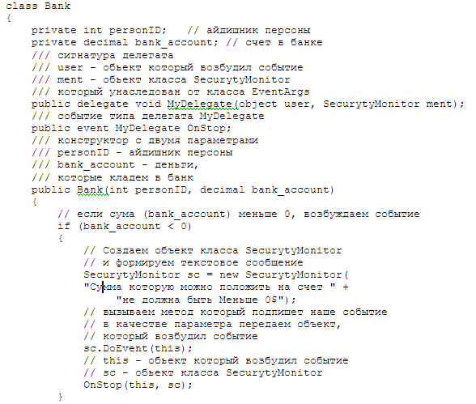Click the bank_account decimal field declaration
This screenshot has height=404, width=476.
click(125, 42)
